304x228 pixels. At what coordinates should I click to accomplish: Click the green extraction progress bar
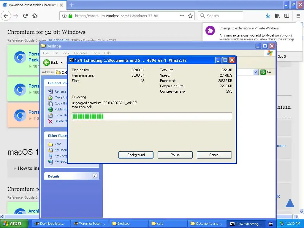pos(152,116)
